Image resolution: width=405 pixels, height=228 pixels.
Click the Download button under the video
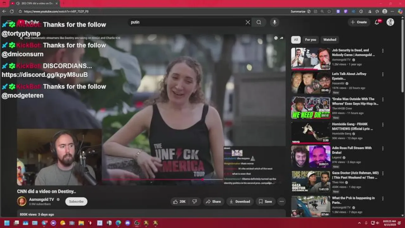pyautogui.click(x=240, y=201)
